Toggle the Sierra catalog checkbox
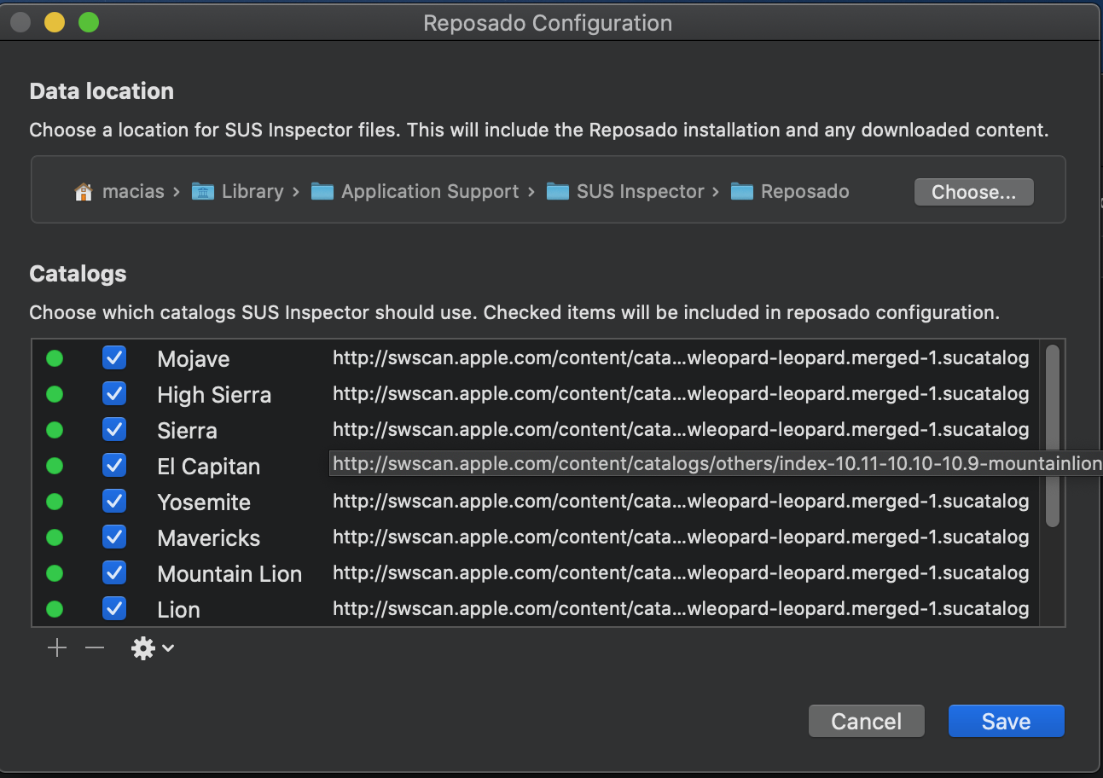The image size is (1103, 778). [114, 429]
